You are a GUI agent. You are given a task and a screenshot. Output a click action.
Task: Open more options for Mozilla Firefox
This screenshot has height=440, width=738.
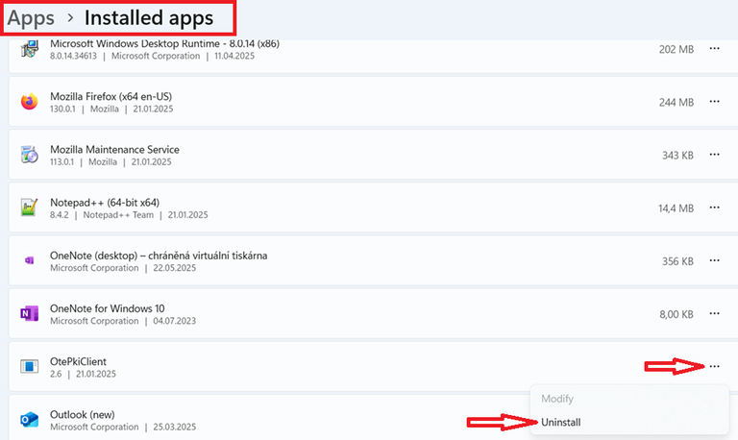point(714,102)
